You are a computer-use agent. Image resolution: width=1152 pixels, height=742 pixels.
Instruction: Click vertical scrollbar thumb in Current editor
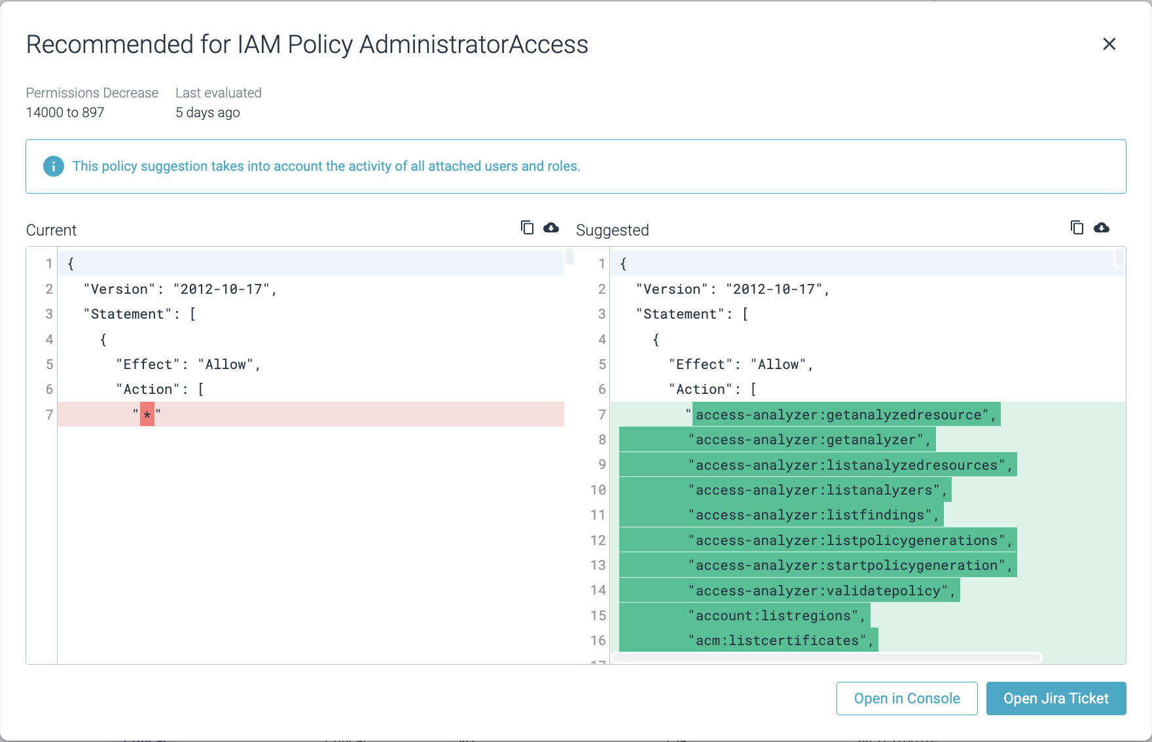569,257
